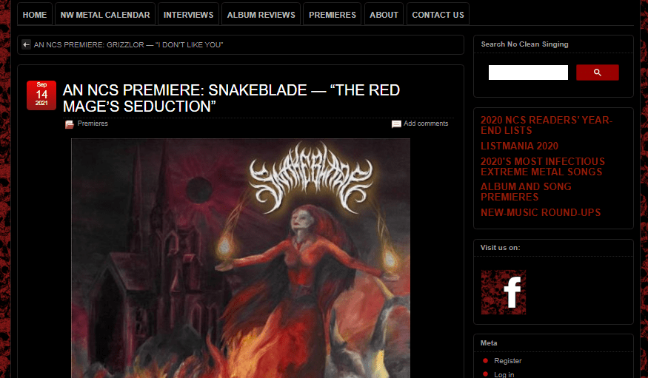The image size is (648, 378).
Task: Open the NW METAL CALENDAR menu item
Action: (x=105, y=15)
